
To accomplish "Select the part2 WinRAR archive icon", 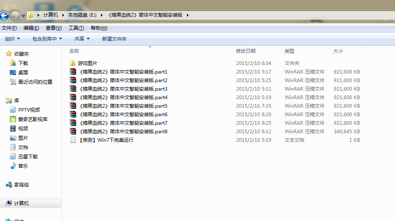I will [x=73, y=80].
